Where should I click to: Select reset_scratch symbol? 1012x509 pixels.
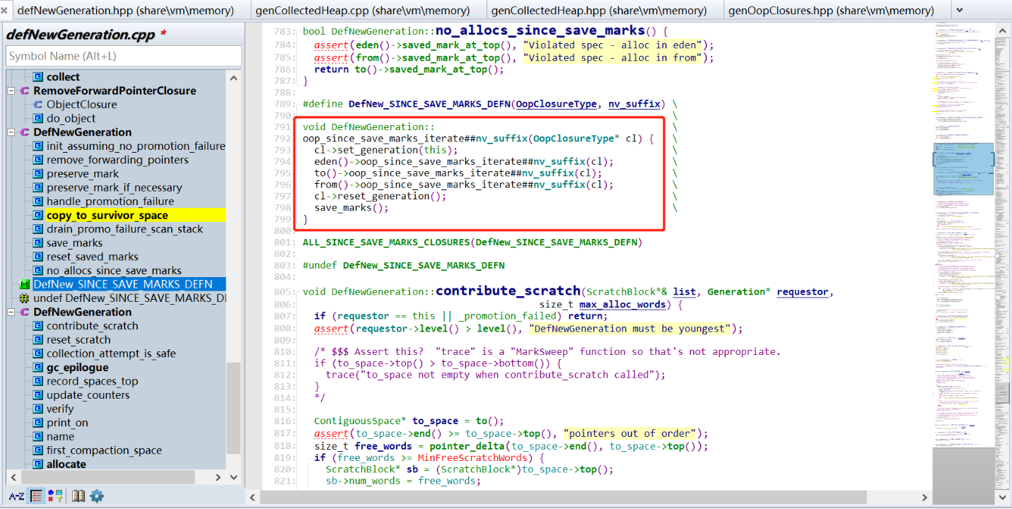point(78,340)
